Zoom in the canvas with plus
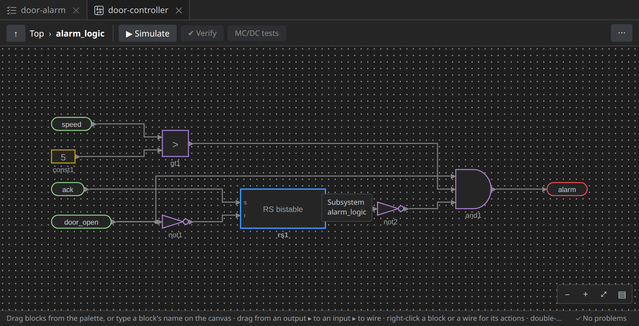This screenshot has height=326, width=639. point(586,294)
